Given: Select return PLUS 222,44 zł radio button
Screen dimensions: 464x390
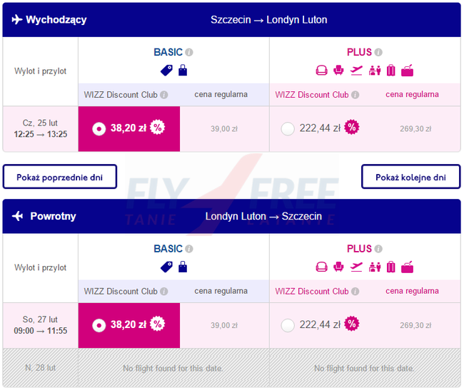Looking at the screenshot, I should 288,325.
